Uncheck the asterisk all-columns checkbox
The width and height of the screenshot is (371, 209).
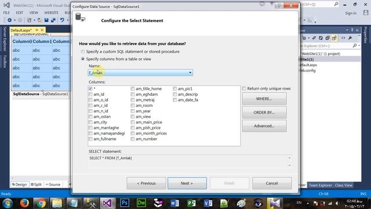[90, 89]
